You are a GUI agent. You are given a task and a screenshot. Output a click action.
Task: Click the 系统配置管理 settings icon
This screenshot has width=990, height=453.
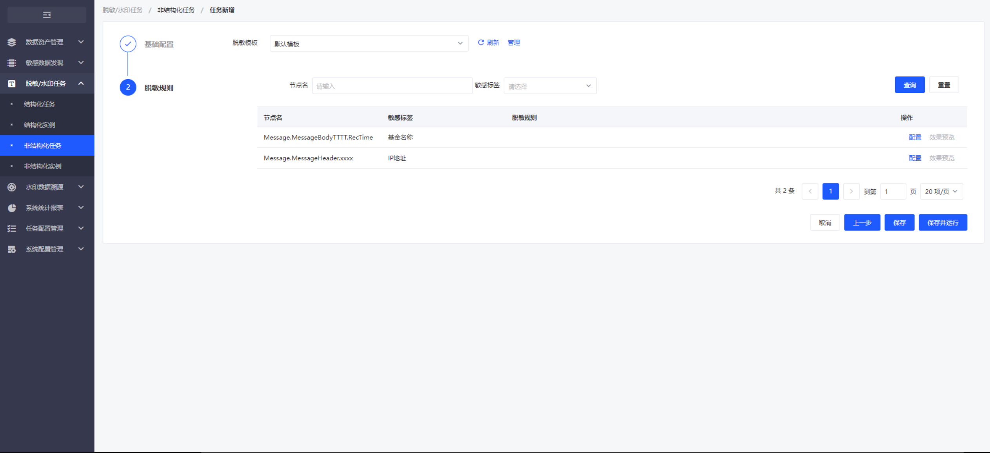click(12, 249)
